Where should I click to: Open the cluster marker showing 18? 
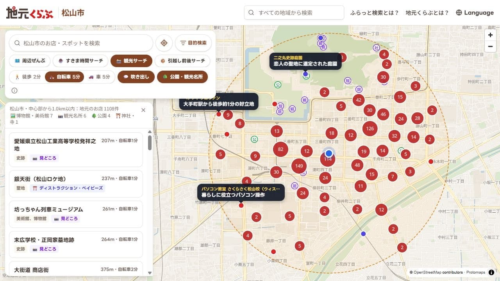pos(332,133)
